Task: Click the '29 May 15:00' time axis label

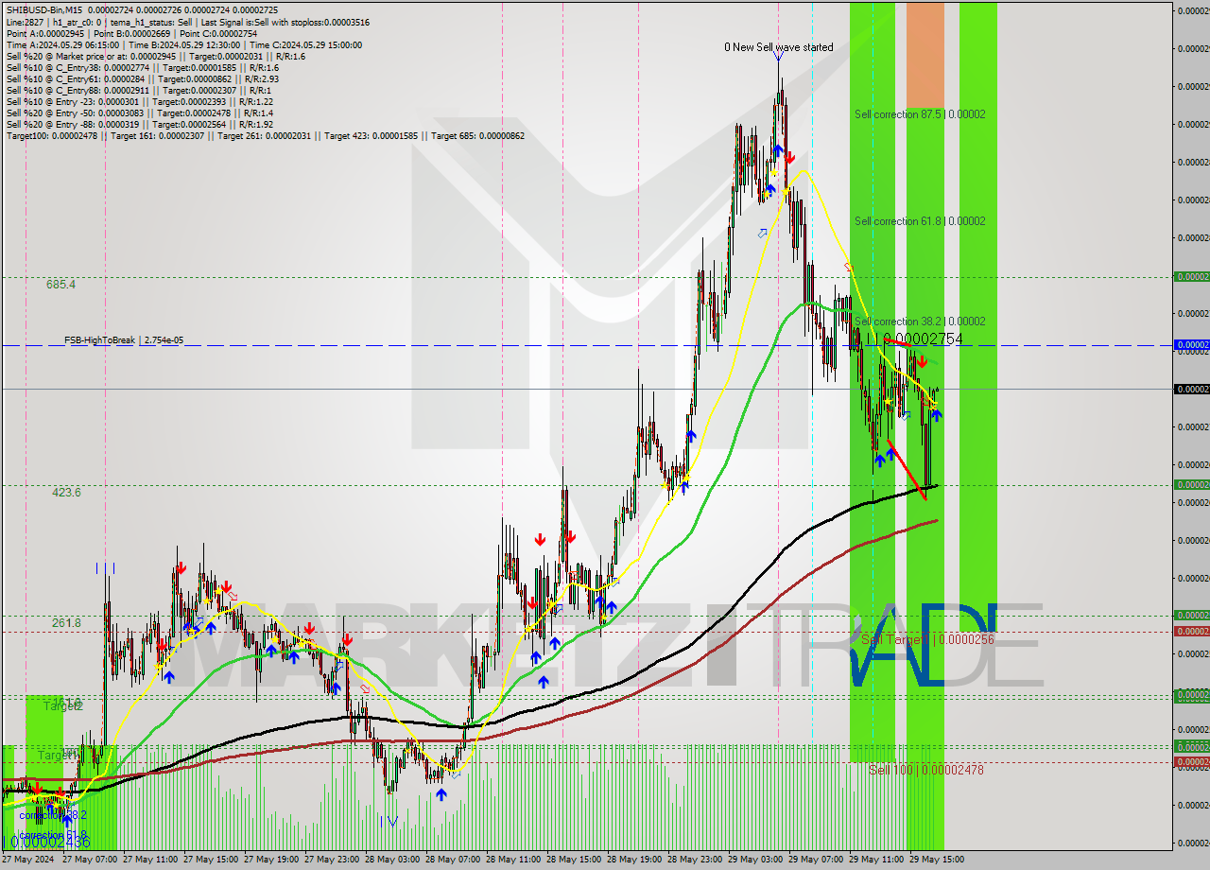Action: (936, 860)
